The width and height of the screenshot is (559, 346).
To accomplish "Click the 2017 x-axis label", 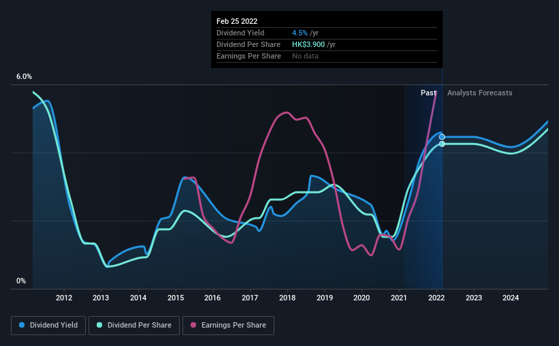I will click(250, 298).
